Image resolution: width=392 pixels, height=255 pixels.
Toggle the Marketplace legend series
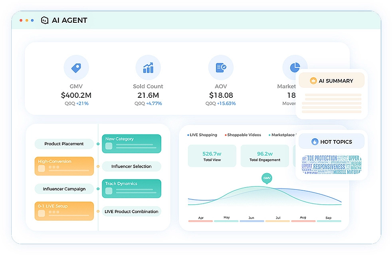pos(283,135)
